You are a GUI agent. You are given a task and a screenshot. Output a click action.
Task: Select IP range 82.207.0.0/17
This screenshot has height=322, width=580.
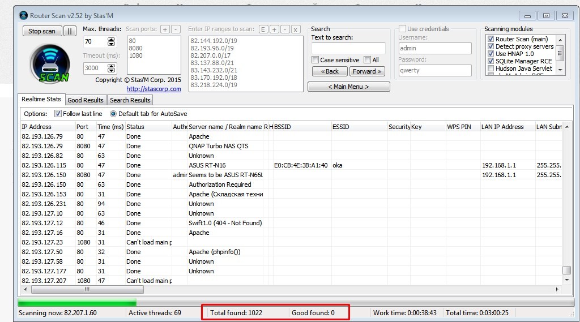click(x=211, y=55)
